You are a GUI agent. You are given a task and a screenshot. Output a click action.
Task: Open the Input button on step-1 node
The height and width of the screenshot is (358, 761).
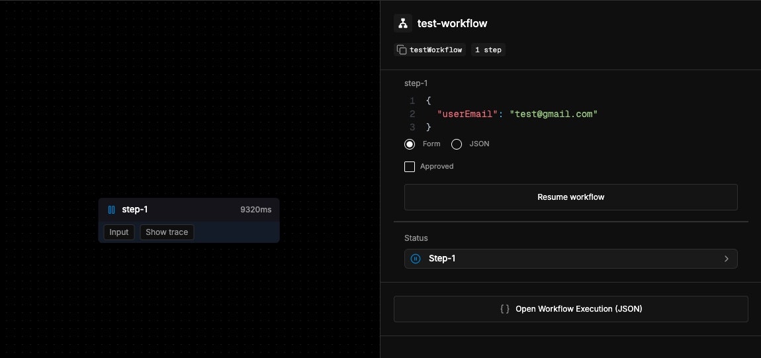119,232
